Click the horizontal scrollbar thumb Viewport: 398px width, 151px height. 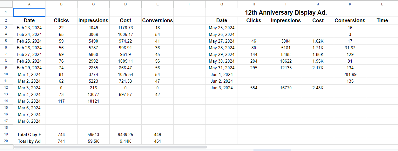(x=110, y=147)
